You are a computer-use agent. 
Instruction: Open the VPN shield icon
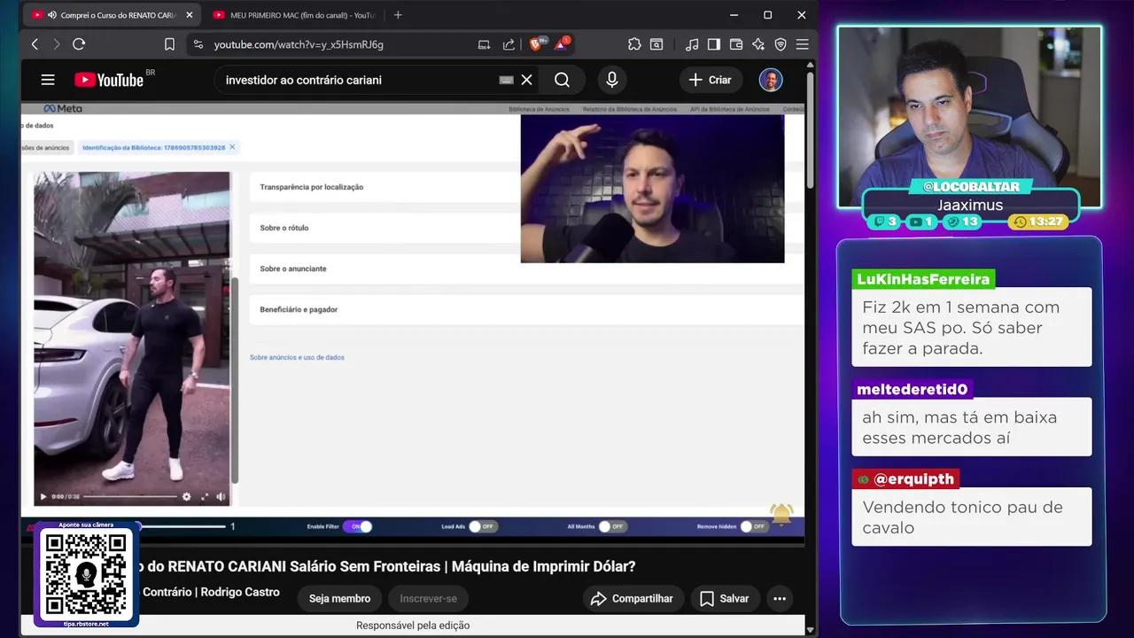pyautogui.click(x=781, y=44)
